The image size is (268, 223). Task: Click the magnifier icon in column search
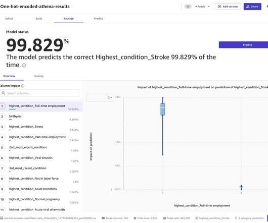pyautogui.click(x=4, y=93)
